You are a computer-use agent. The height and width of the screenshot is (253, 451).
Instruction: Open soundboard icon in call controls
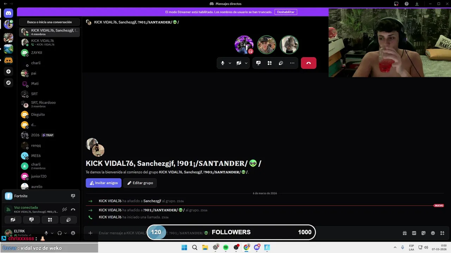coord(281,63)
